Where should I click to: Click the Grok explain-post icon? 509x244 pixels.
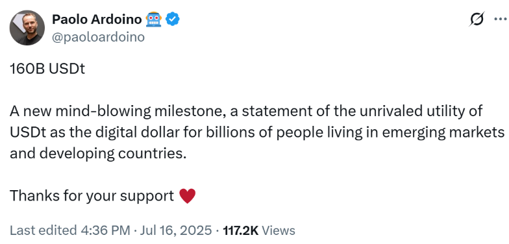coord(477,19)
